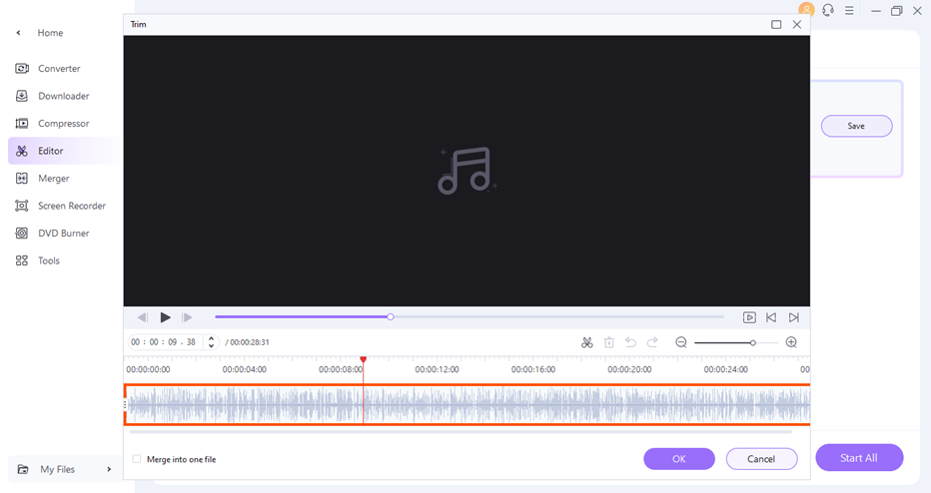Click the Save button
The height and width of the screenshot is (493, 931).
point(856,126)
